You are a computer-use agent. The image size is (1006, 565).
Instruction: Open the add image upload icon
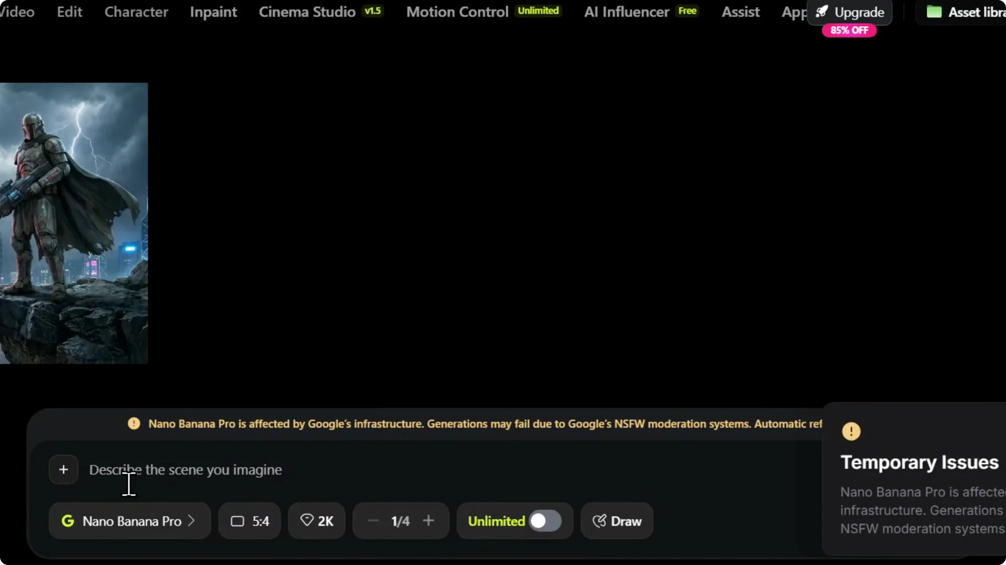(63, 469)
